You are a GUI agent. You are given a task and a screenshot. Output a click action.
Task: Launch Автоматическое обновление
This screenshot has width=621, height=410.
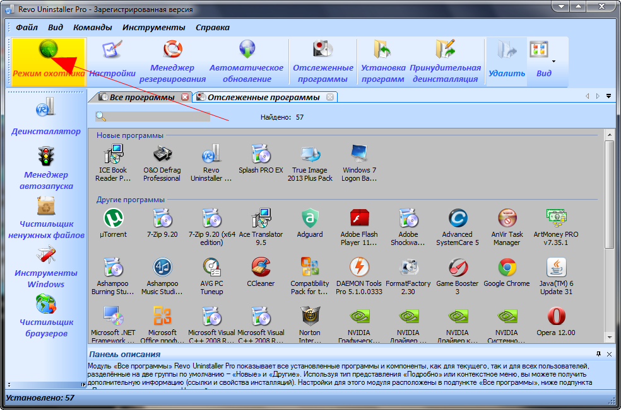pyautogui.click(x=246, y=62)
